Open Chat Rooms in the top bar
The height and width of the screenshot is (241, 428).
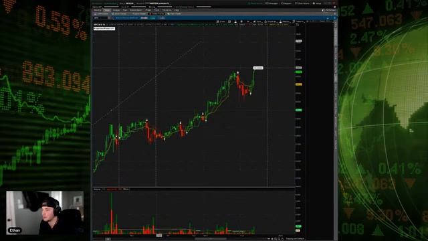(302, 3)
